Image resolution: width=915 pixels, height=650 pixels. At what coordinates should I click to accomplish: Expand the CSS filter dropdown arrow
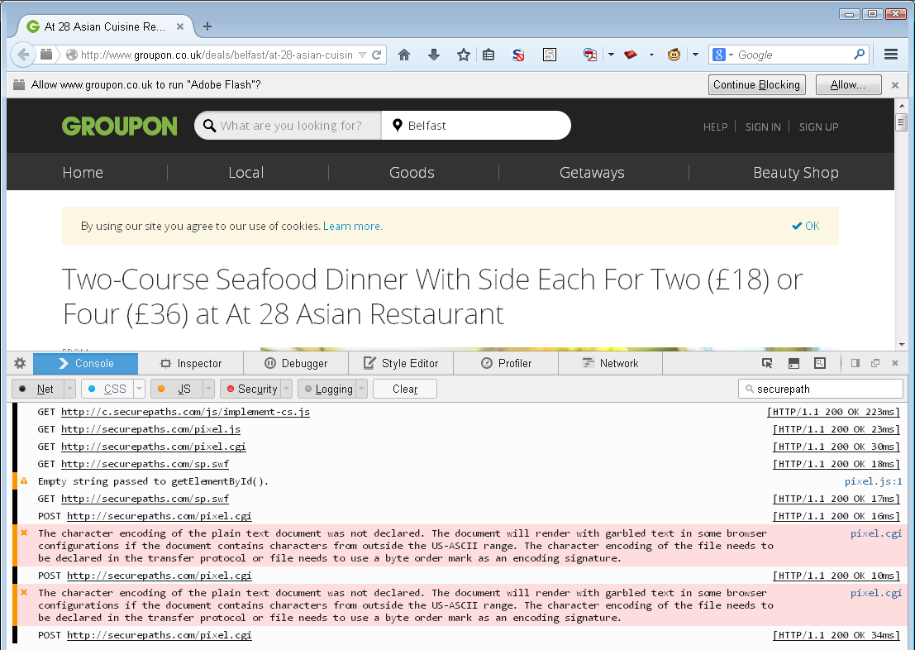coord(140,389)
